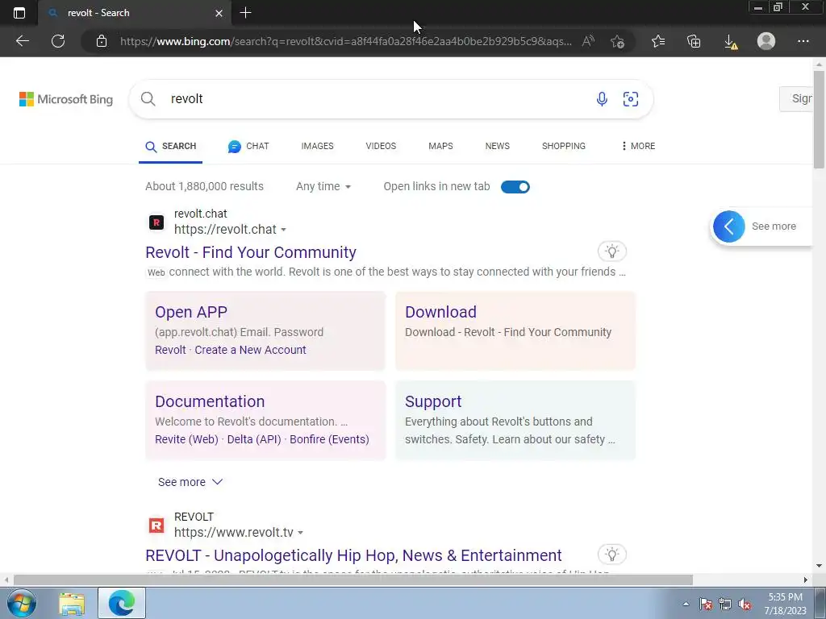Click the revolt.chat favicon

156,222
